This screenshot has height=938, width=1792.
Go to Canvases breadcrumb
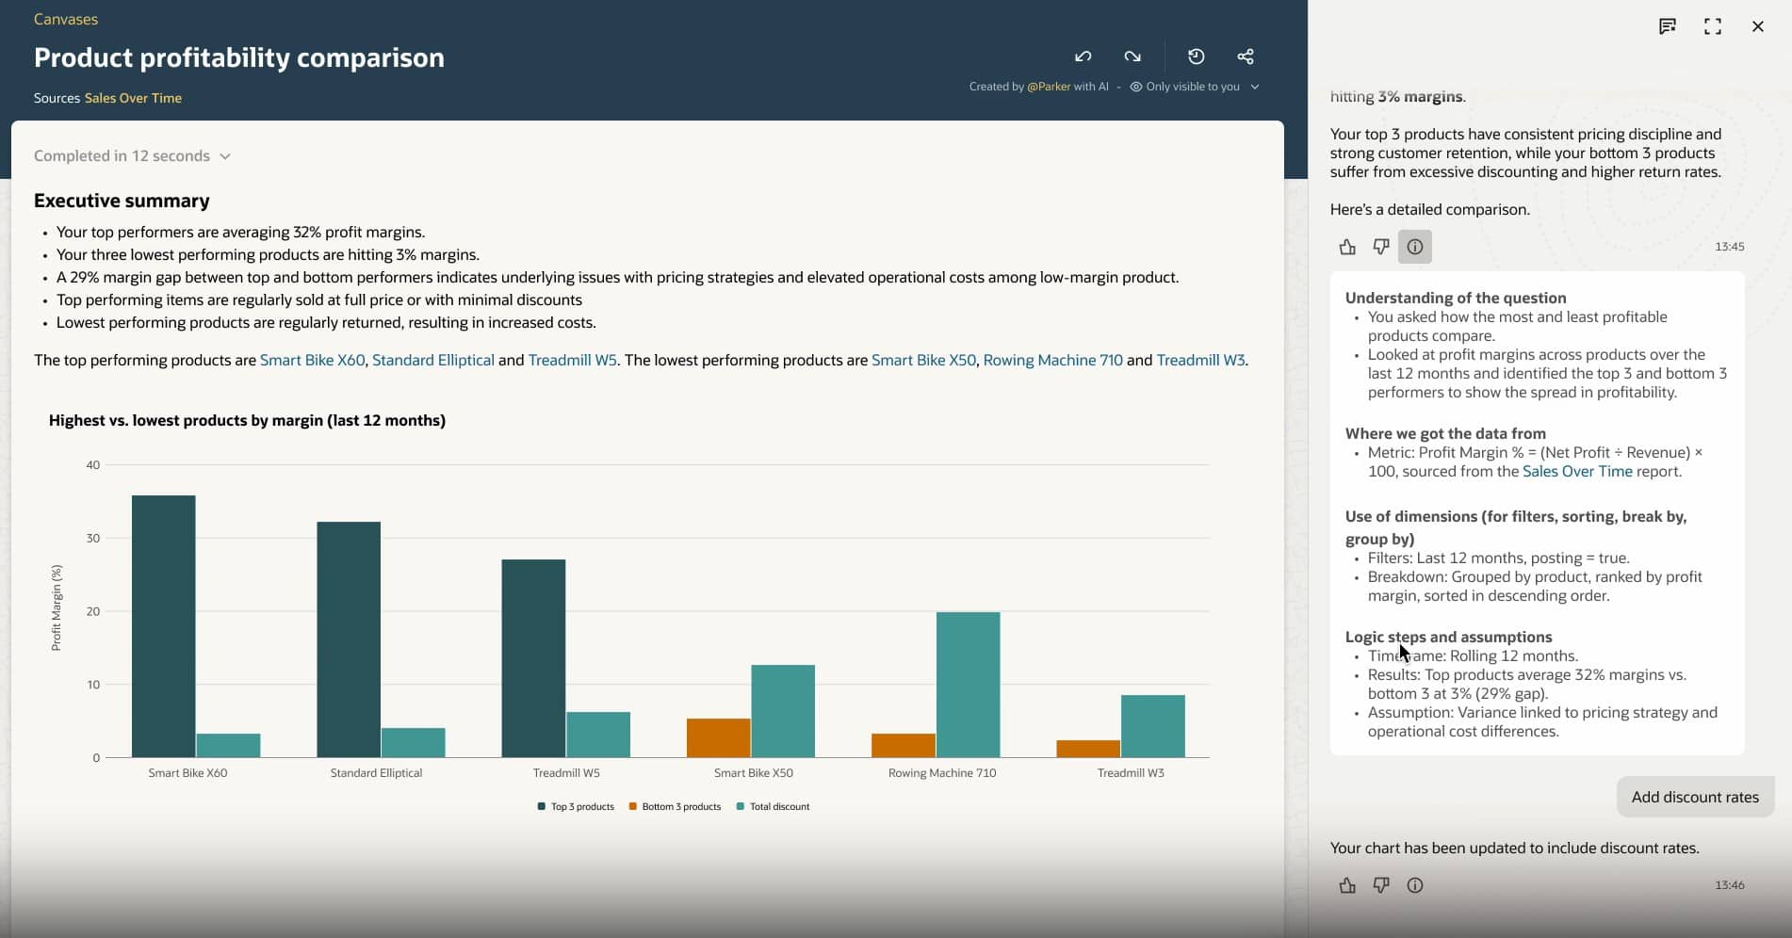[65, 19]
